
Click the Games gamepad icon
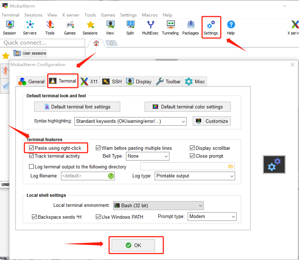tap(70, 28)
